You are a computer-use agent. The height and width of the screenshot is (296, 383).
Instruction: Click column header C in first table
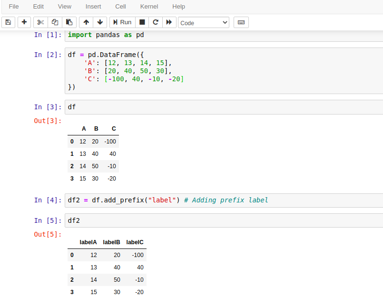click(x=114, y=129)
